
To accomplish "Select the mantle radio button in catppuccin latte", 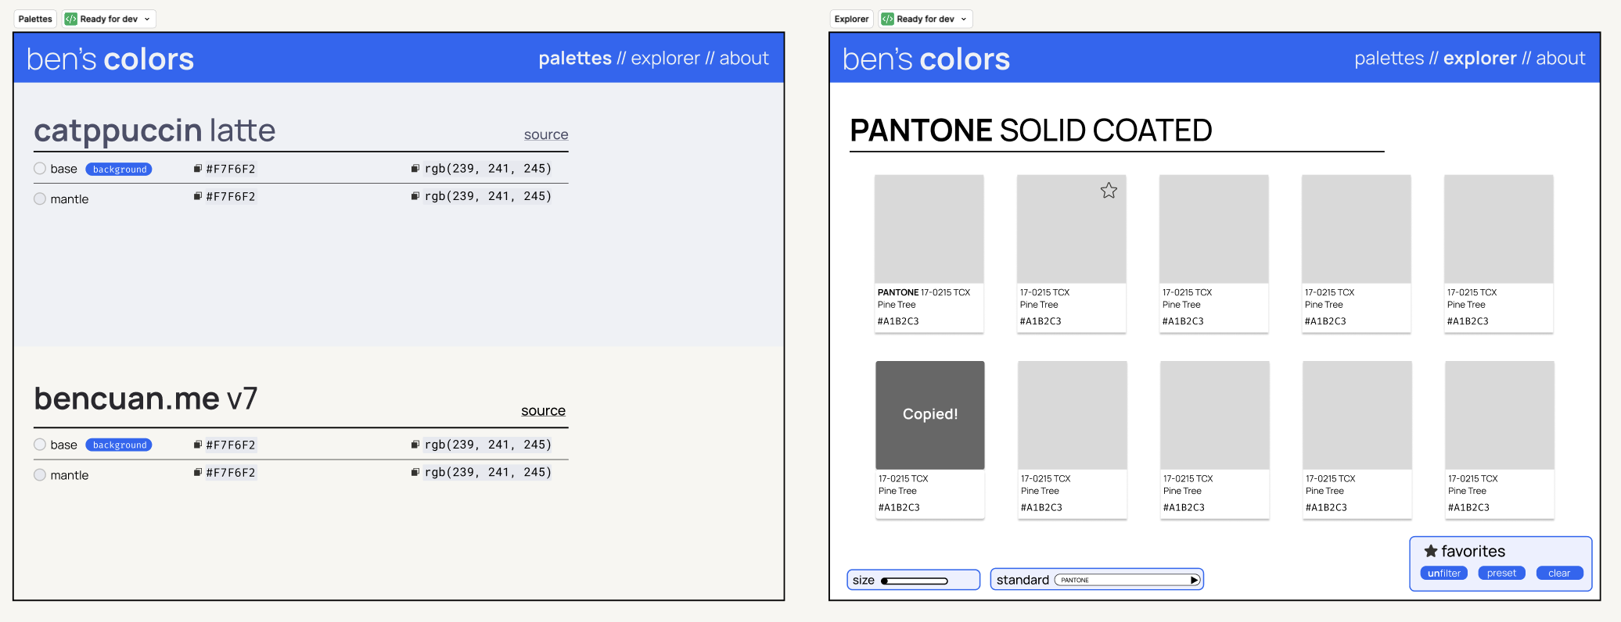I will (40, 199).
